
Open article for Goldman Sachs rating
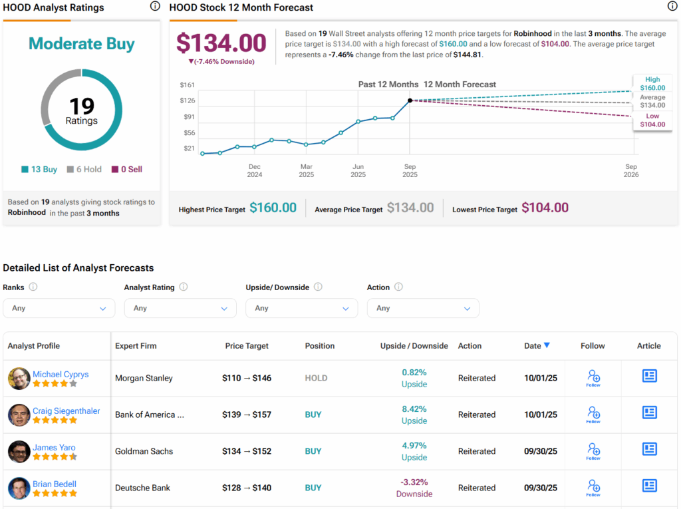pos(649,449)
